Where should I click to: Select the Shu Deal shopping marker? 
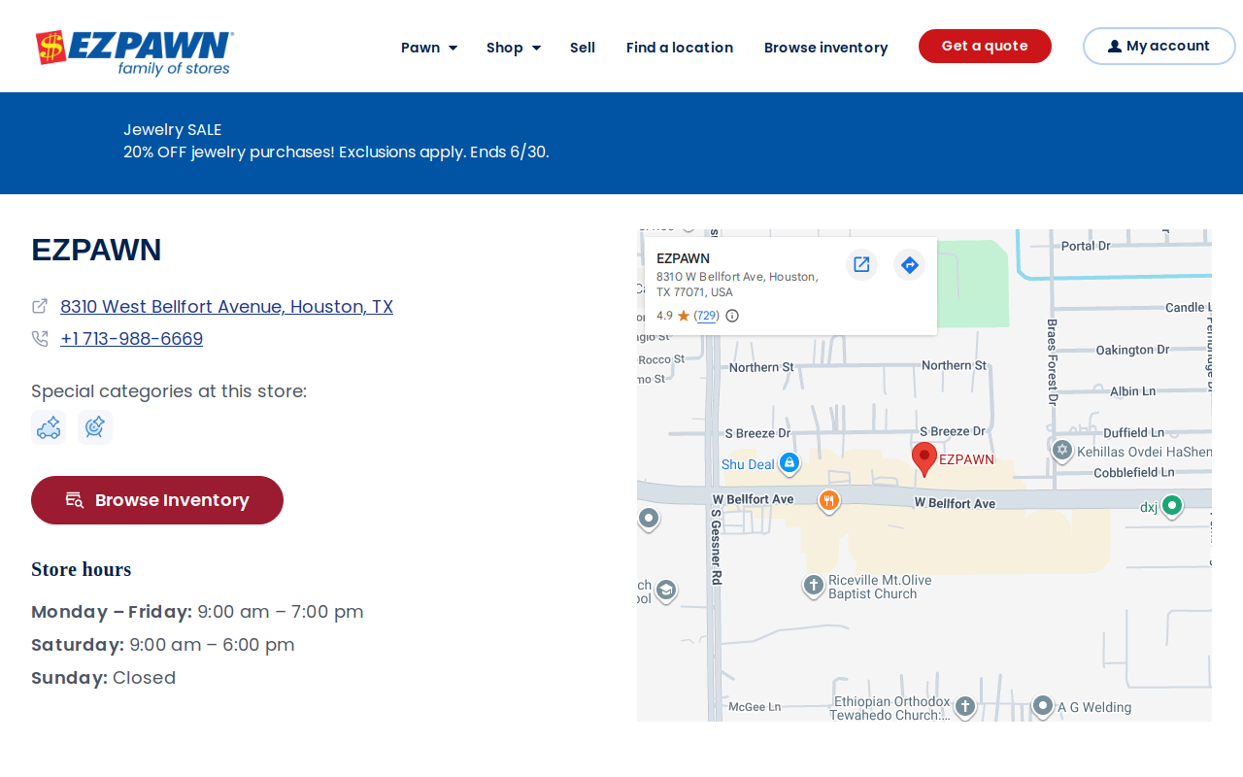(789, 463)
